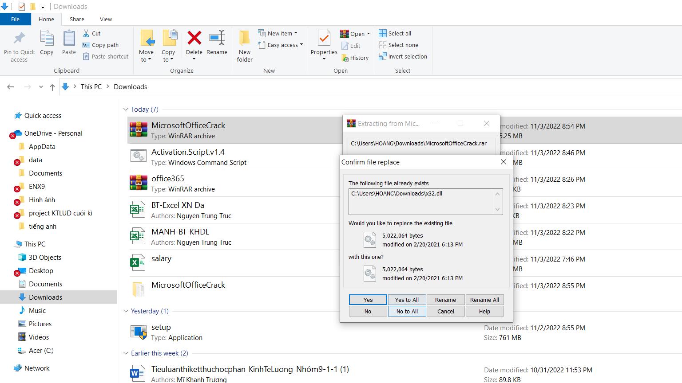Click the Rename icon in Organize group

tap(217, 39)
